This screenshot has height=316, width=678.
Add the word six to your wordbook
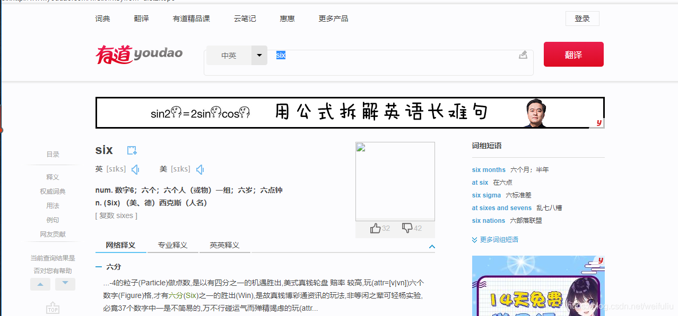tap(131, 150)
